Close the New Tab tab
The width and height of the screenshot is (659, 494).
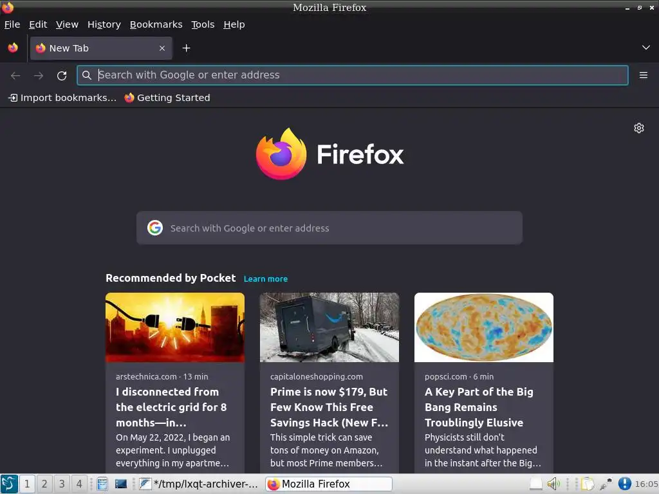click(x=162, y=48)
